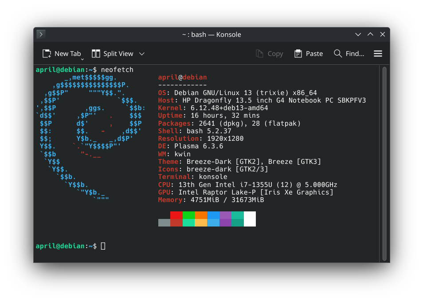Click the cursor at the bottom prompt
Image resolution: width=423 pixels, height=302 pixels.
(103, 246)
